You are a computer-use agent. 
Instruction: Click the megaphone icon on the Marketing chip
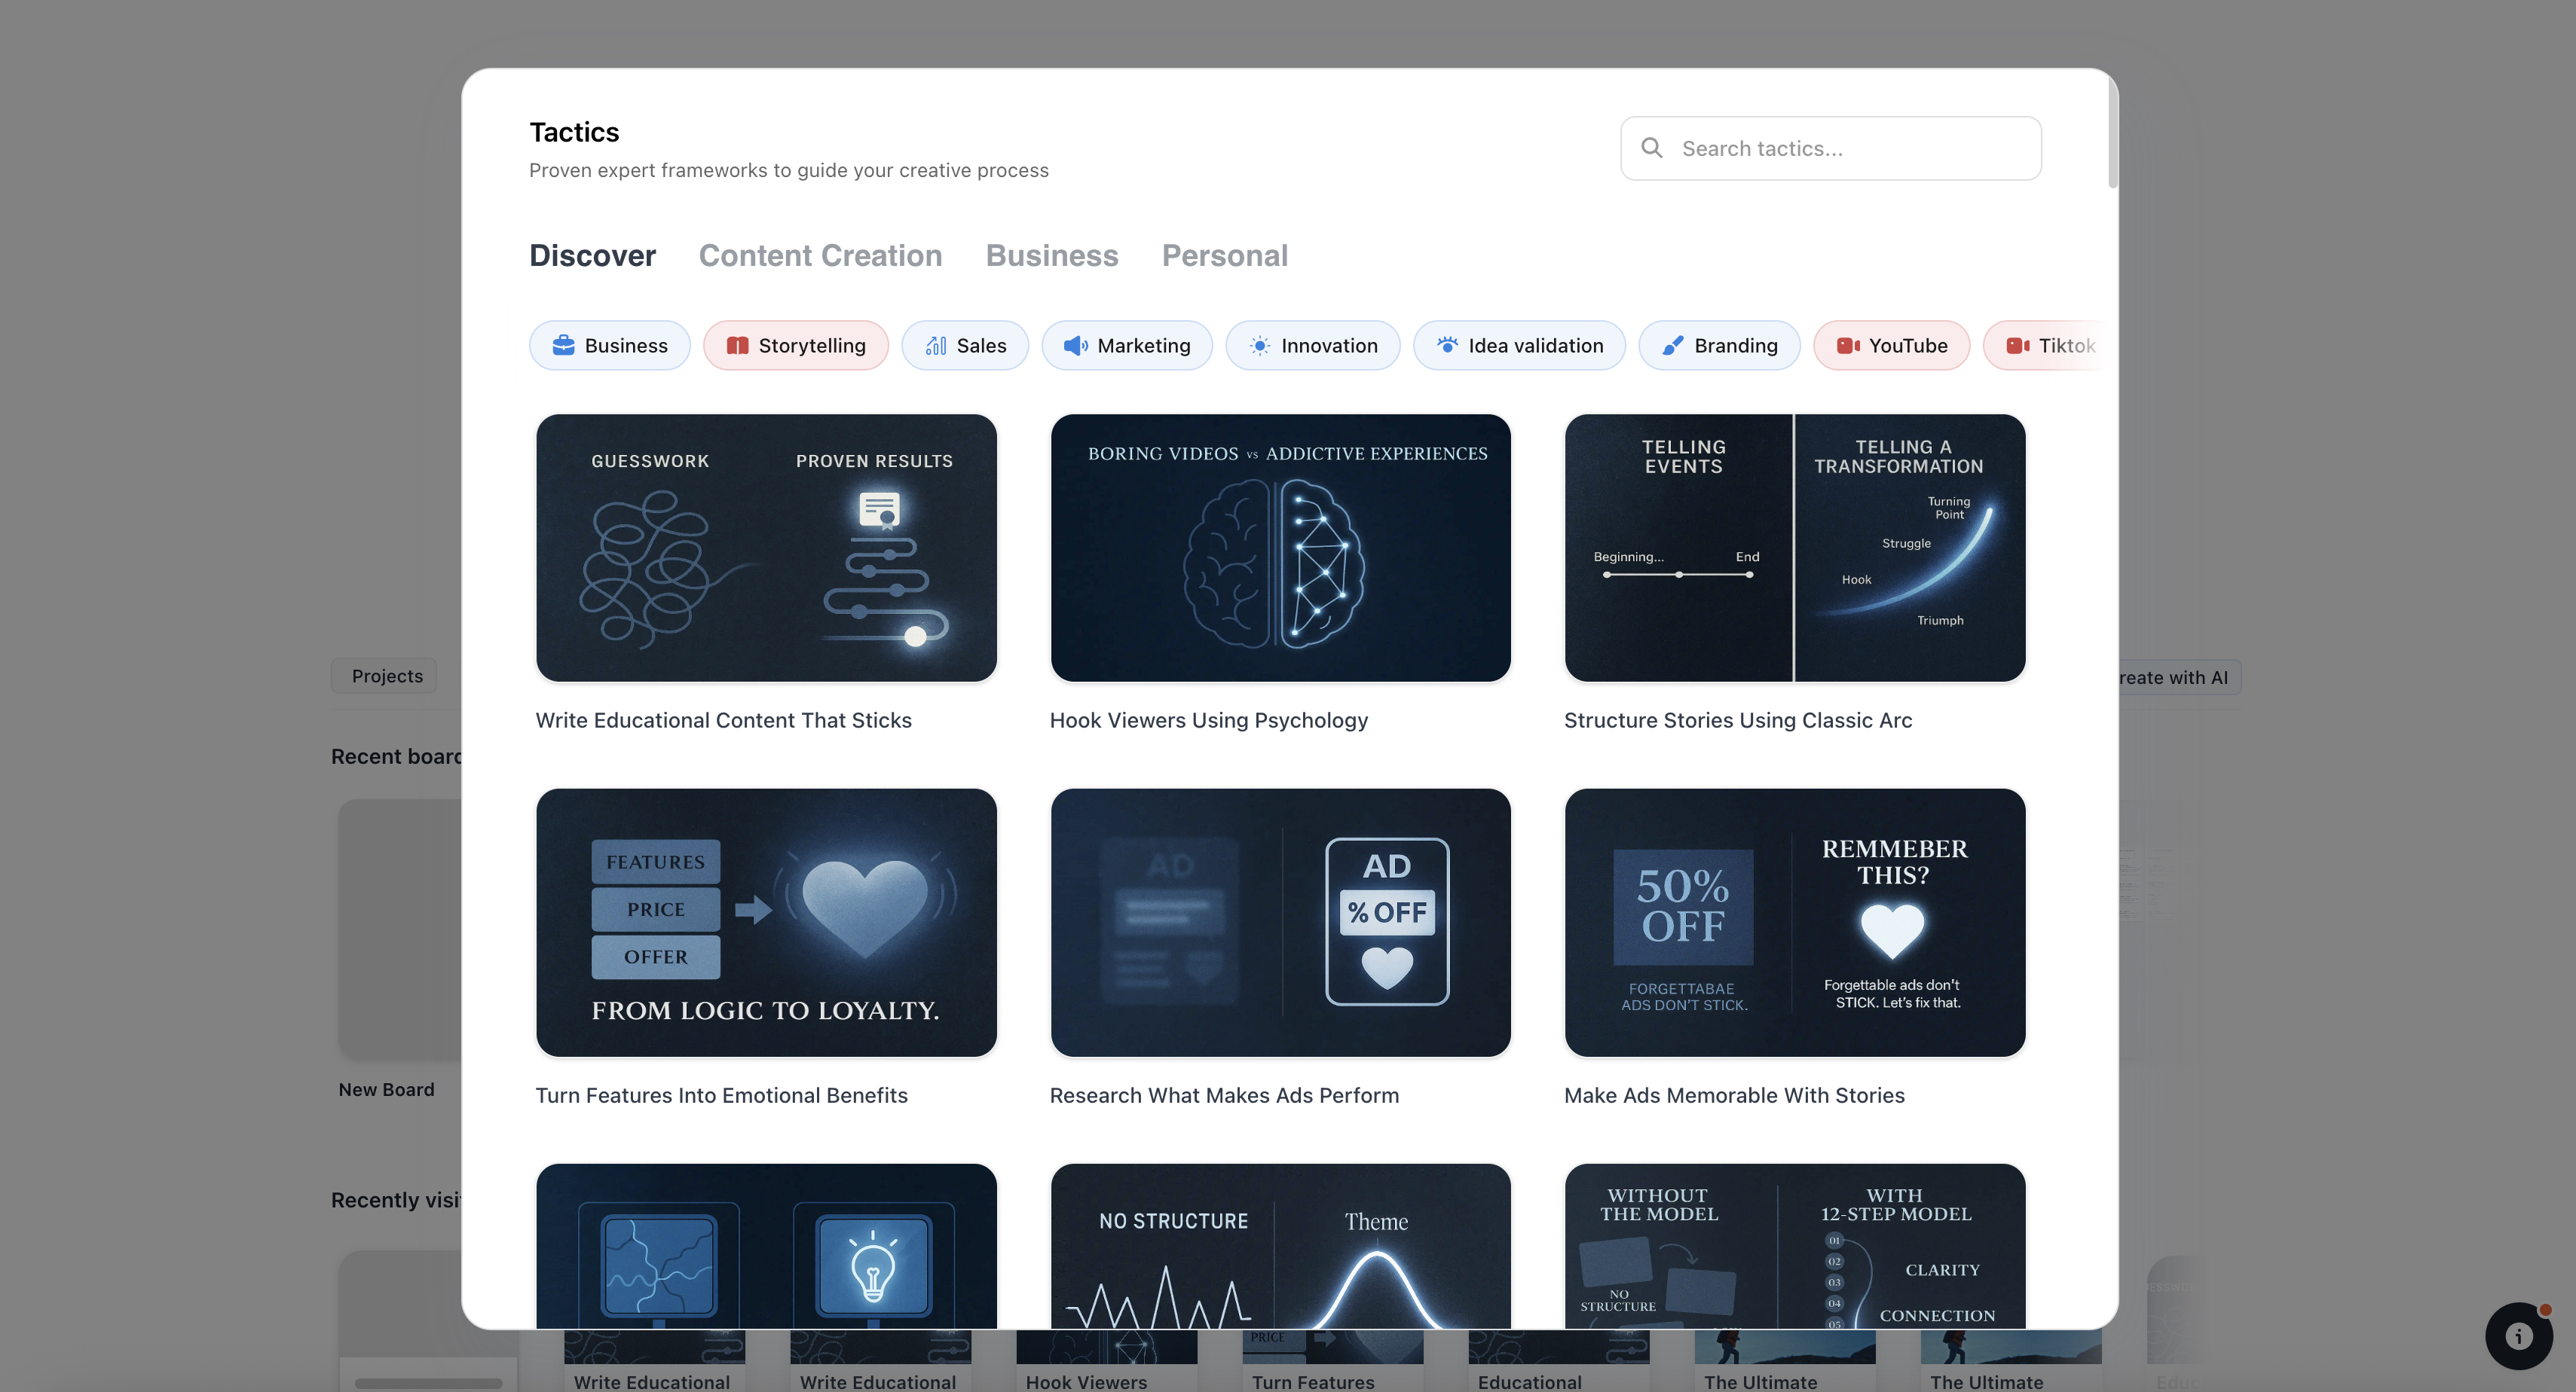click(1074, 345)
